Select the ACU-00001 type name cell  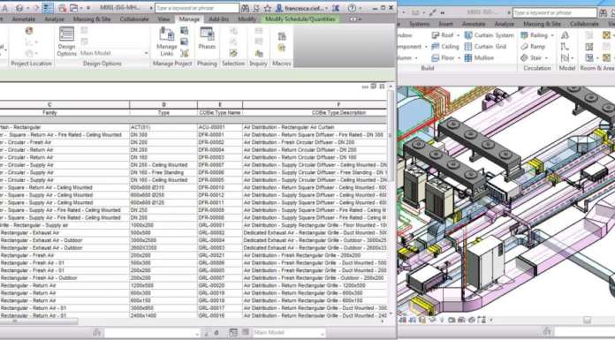click(x=220, y=127)
